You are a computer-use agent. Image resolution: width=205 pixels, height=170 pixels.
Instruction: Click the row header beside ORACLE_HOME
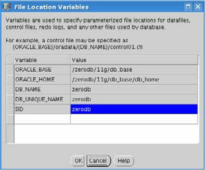coord(10,80)
